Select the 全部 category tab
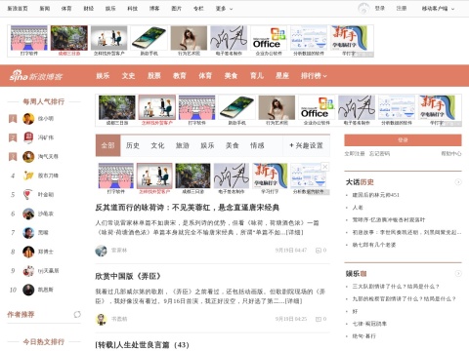 click(x=107, y=145)
